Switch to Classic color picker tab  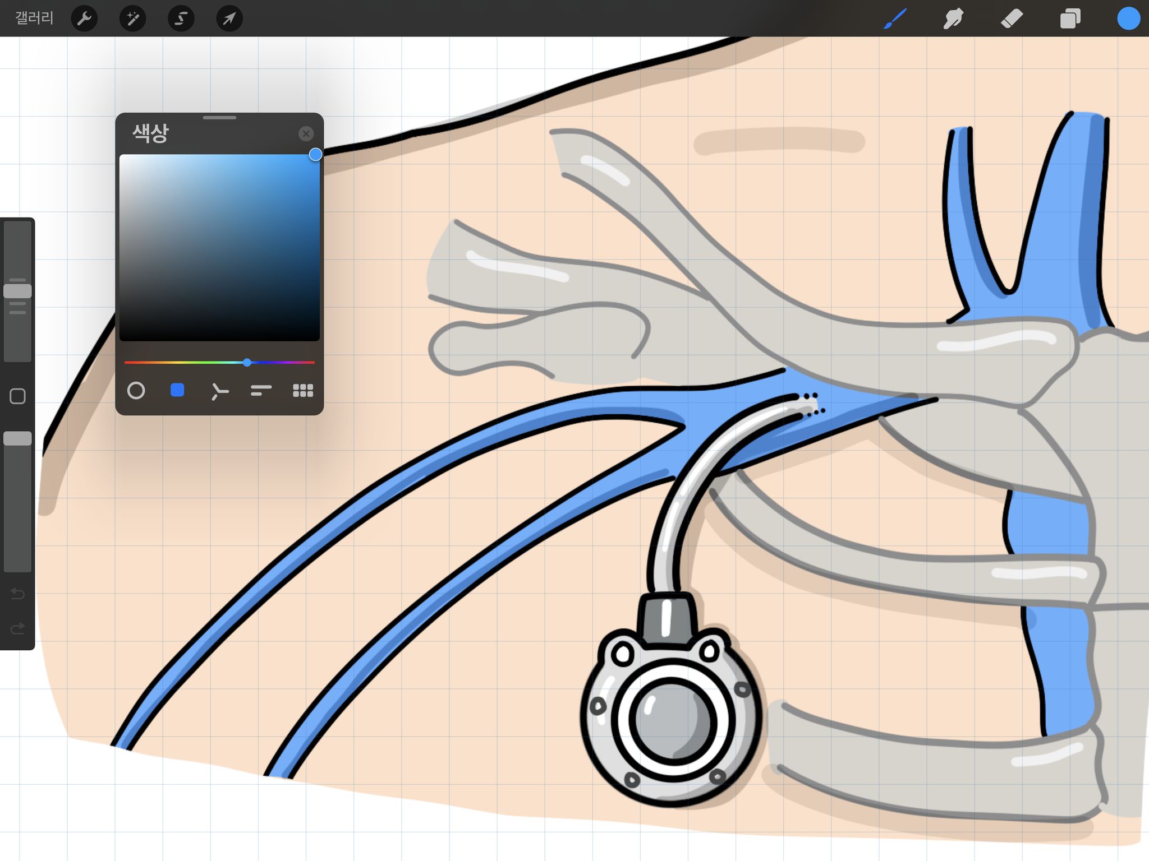point(177,390)
